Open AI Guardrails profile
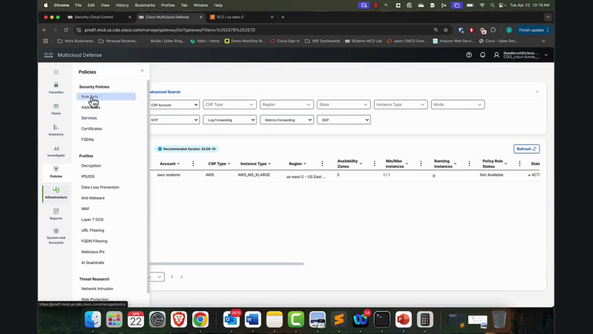This screenshot has width=593, height=334. [93, 263]
